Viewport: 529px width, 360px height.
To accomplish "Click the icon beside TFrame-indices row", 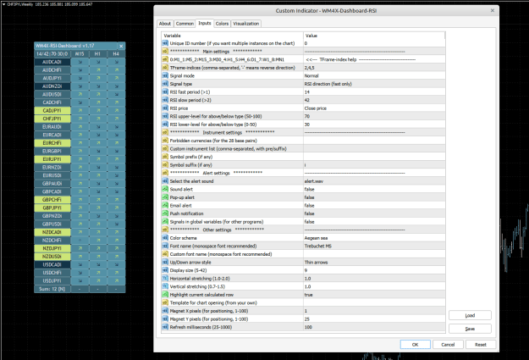I will pyautogui.click(x=165, y=68).
